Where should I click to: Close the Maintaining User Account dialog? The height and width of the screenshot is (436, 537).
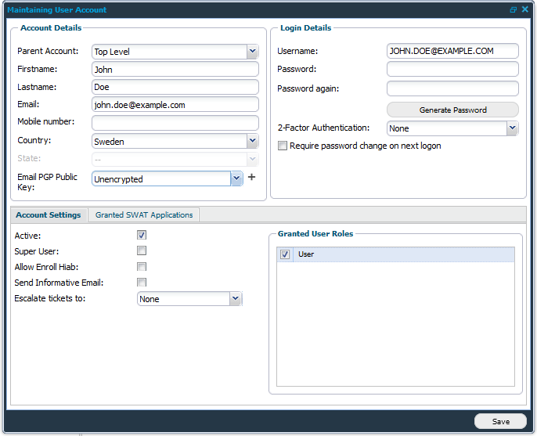[x=525, y=10]
